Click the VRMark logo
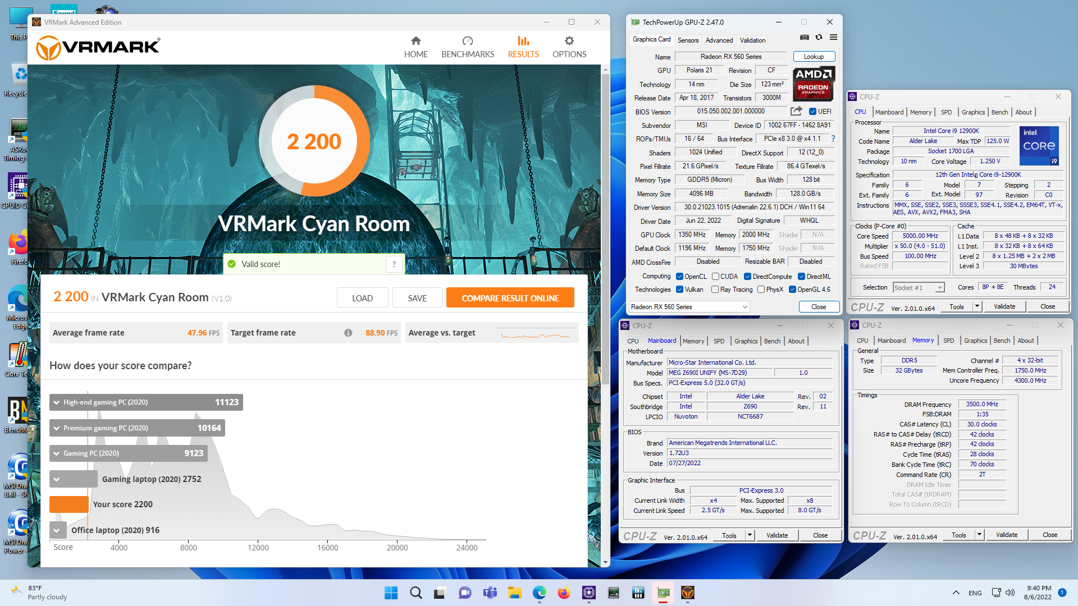Image resolution: width=1078 pixels, height=606 pixels. coord(98,48)
